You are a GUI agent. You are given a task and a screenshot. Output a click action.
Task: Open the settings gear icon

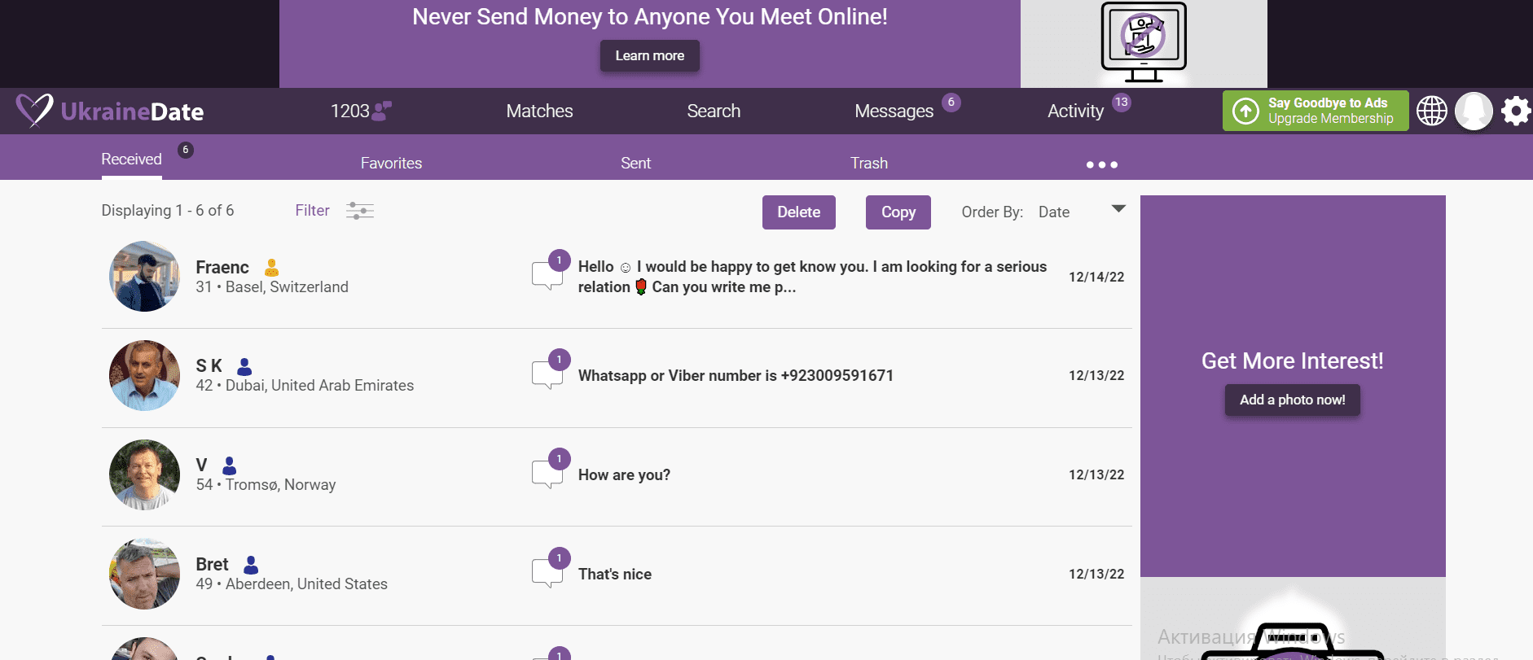(x=1515, y=111)
